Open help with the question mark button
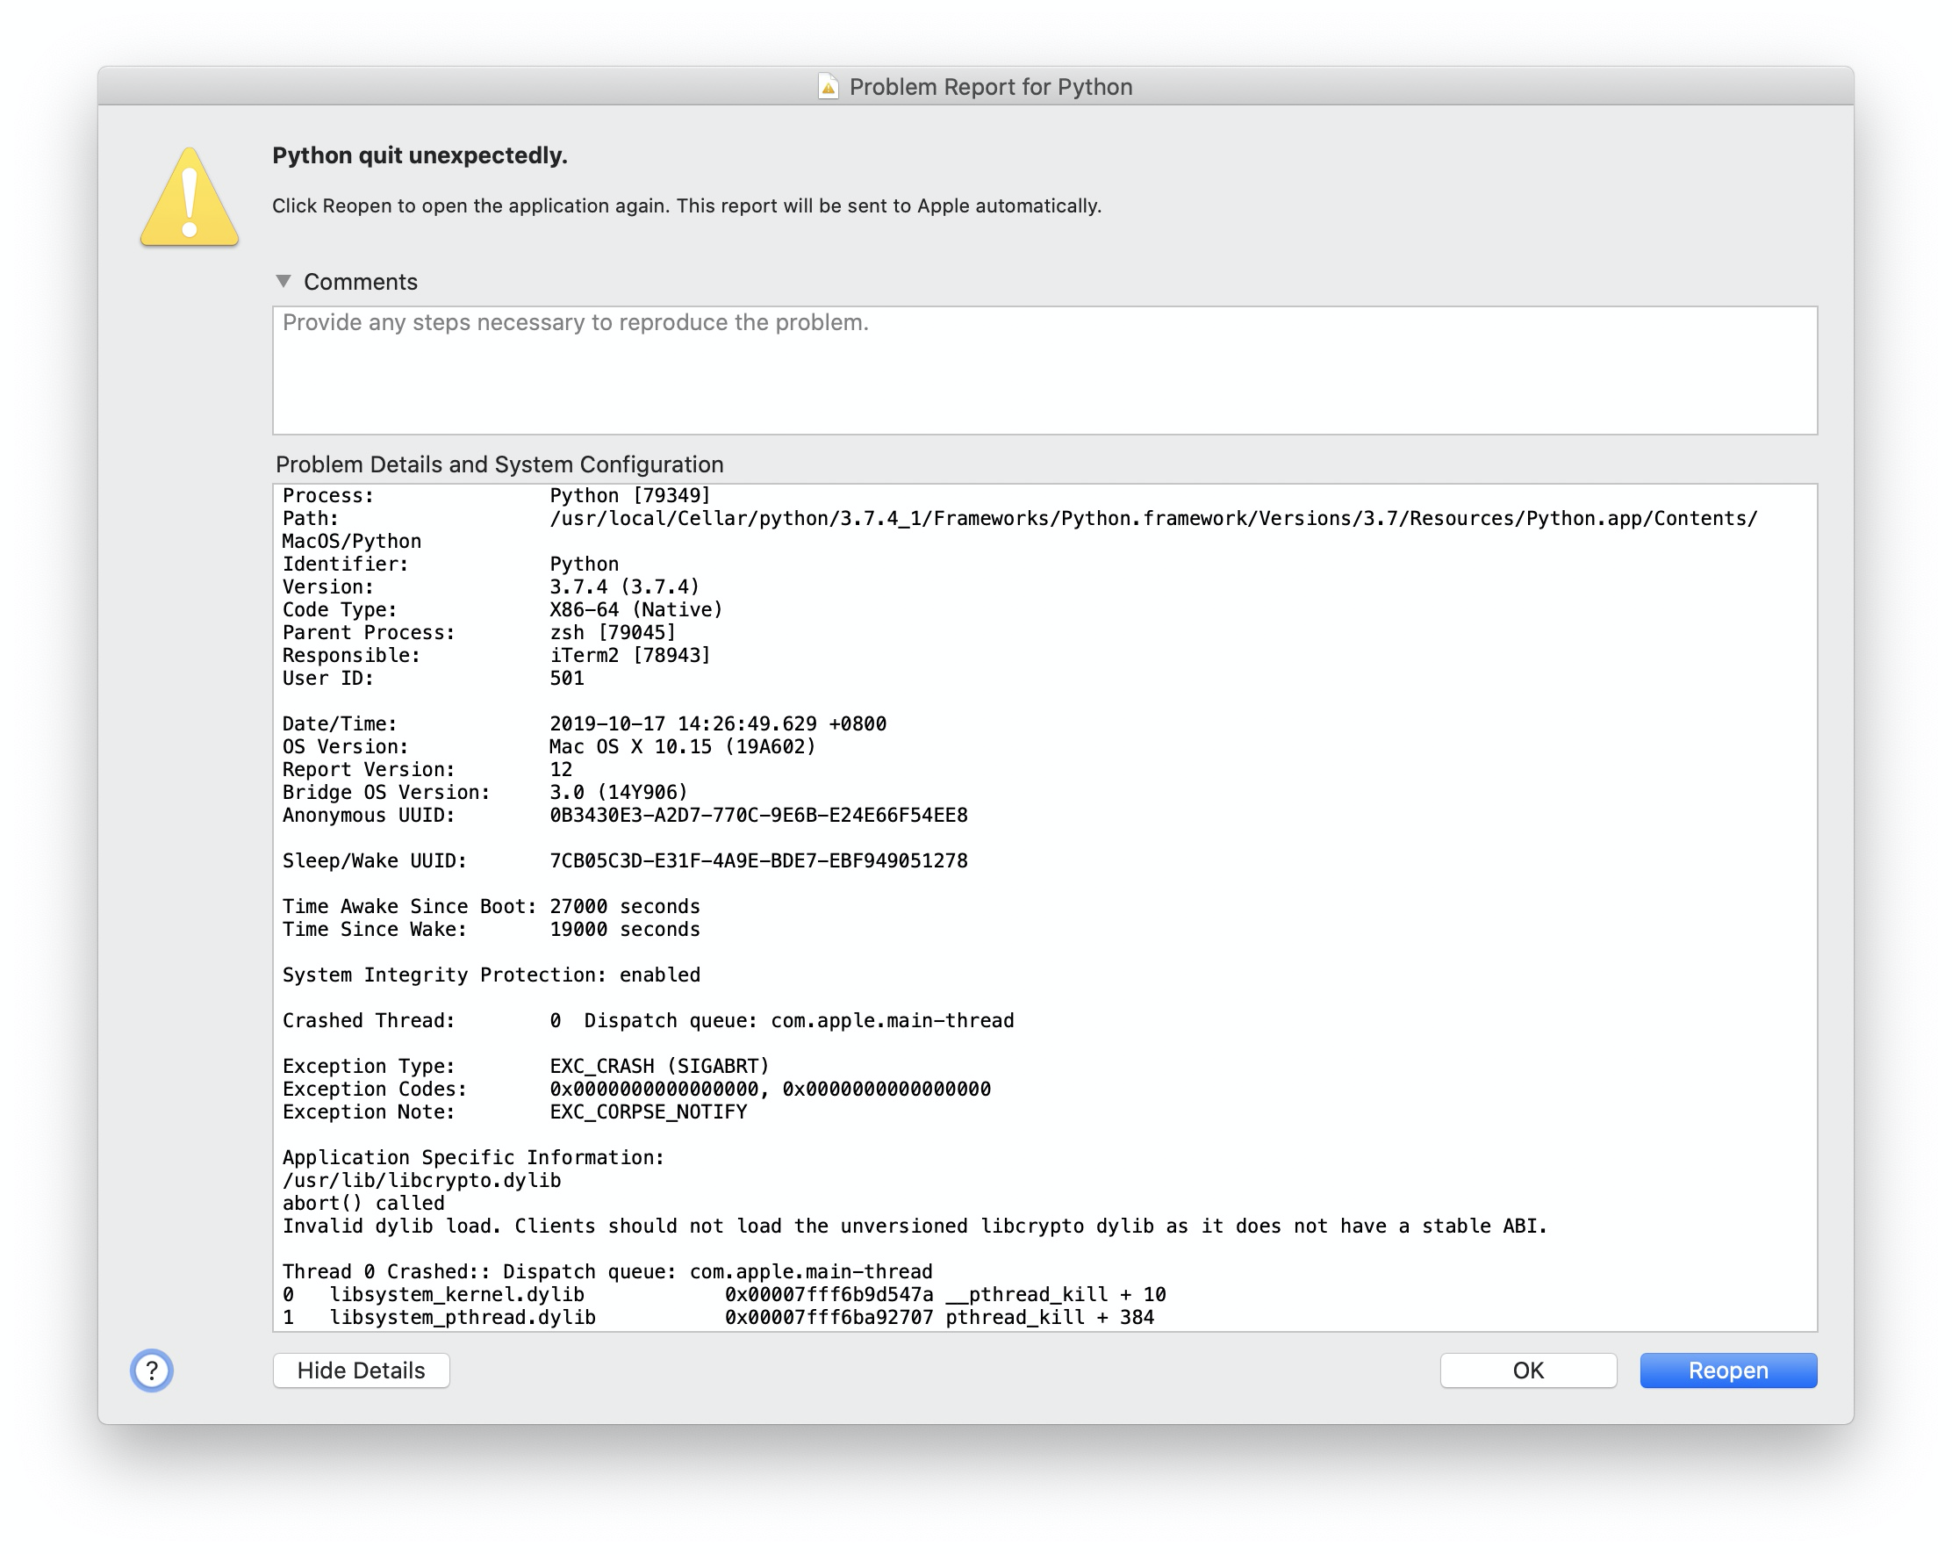The width and height of the screenshot is (1952, 1554). coord(151,1371)
